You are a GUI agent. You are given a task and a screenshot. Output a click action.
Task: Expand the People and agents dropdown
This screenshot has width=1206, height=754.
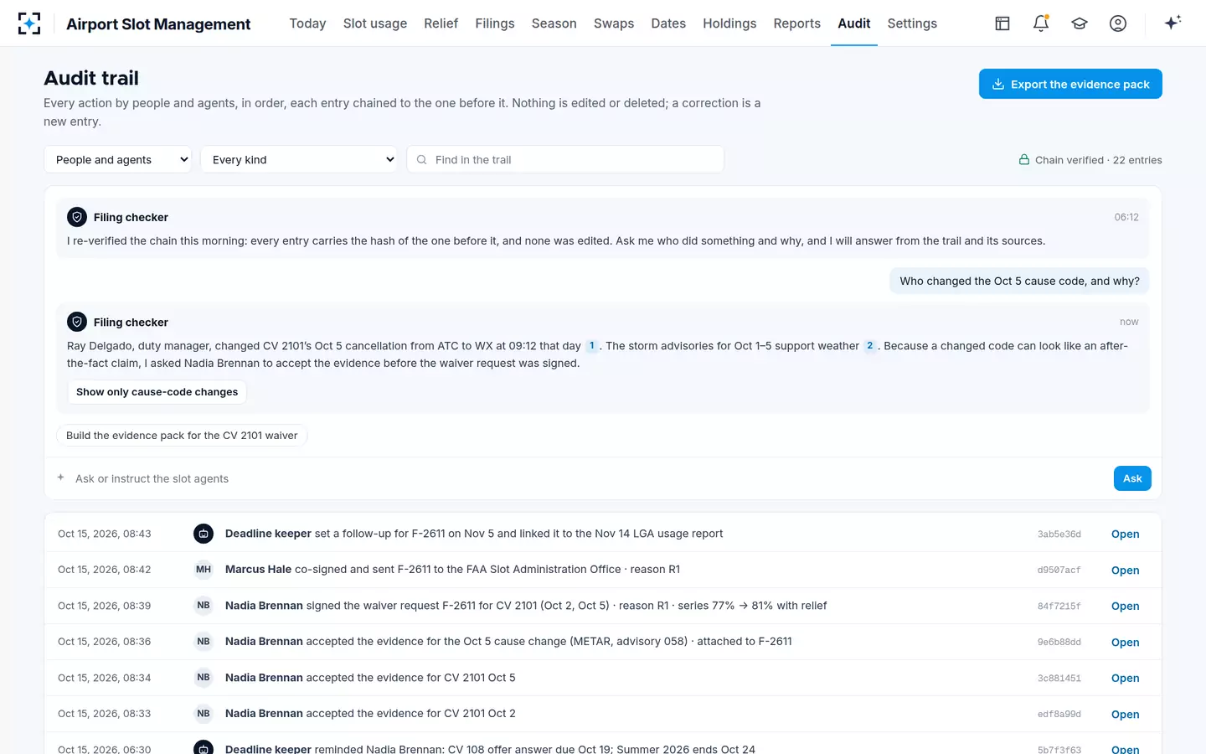point(117,159)
